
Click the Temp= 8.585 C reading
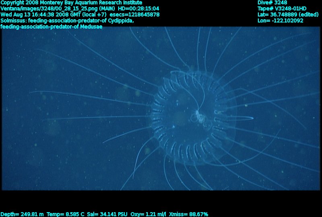(x=65, y=214)
